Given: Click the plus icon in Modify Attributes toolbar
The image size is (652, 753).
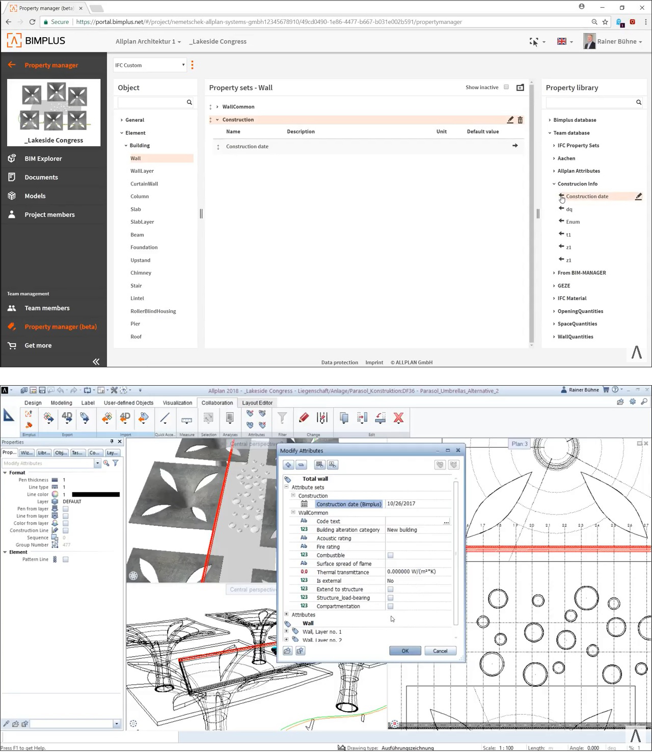Looking at the screenshot, I should (x=289, y=465).
